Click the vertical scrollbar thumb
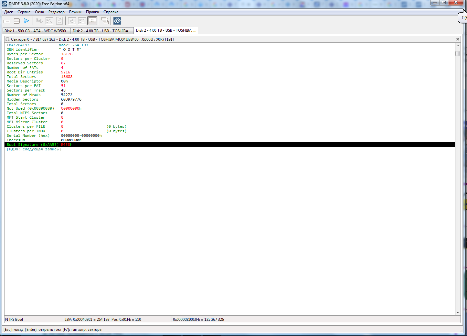 458,53
